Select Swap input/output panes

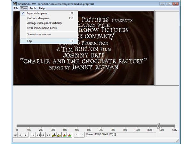(x=49, y=28)
